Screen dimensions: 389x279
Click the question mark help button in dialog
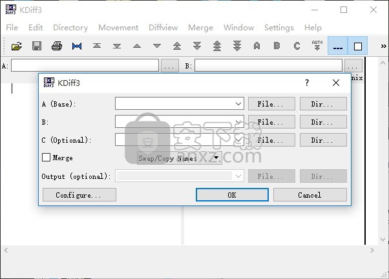pyautogui.click(x=307, y=83)
